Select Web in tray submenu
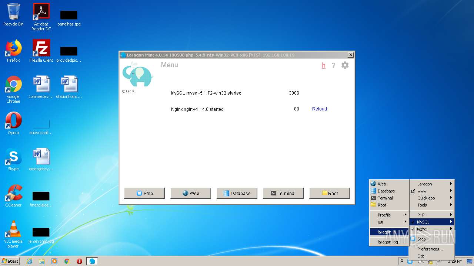The width and height of the screenshot is (474, 266). pos(389,184)
